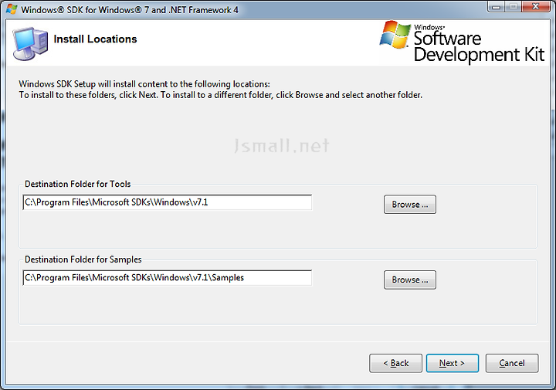
Task: Click the computer icon beside Install Locations
Action: tap(30, 43)
